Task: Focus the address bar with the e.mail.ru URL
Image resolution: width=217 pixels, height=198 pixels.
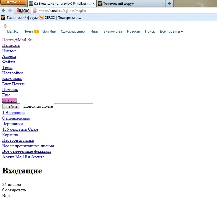Action: (x=62, y=11)
